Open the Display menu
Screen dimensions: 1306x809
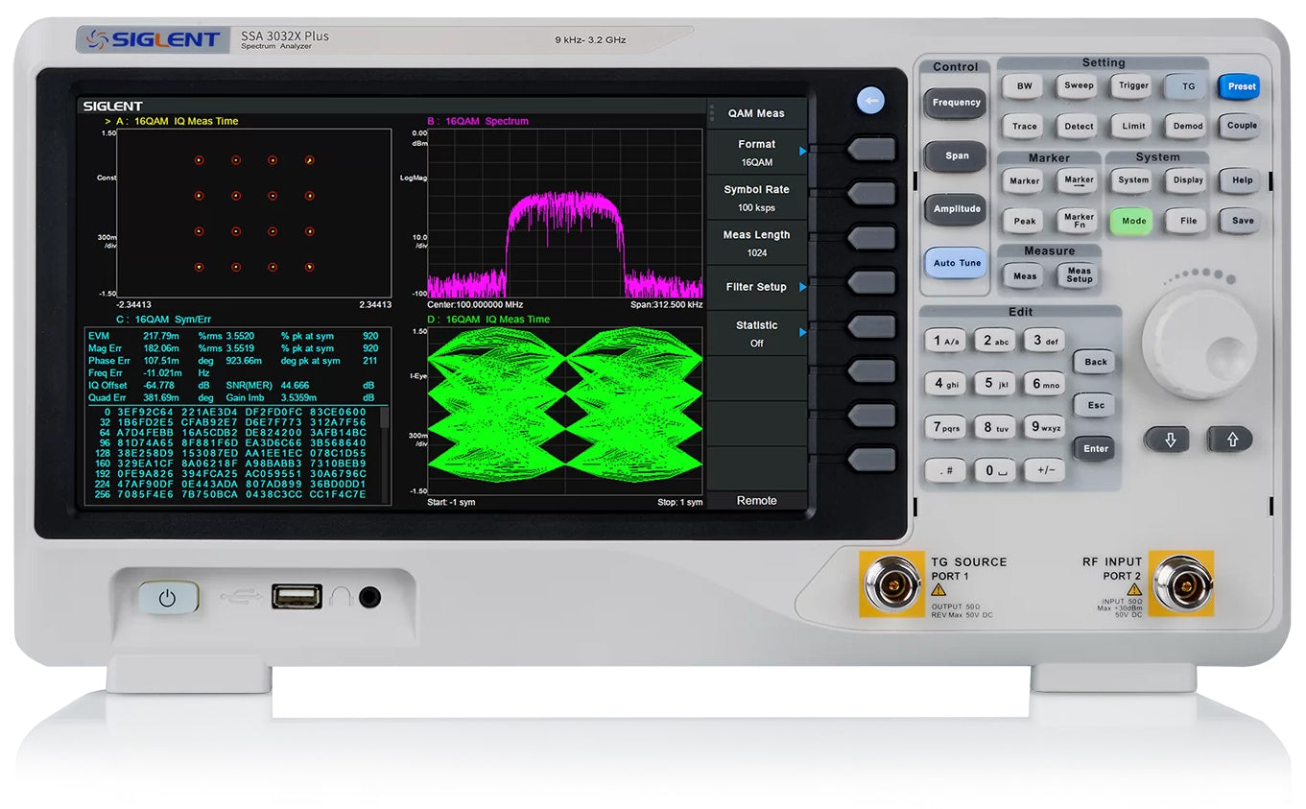coord(1185,179)
